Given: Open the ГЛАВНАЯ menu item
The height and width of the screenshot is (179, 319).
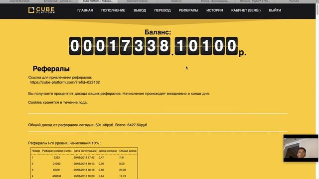Looking at the screenshot, I should pos(85,10).
